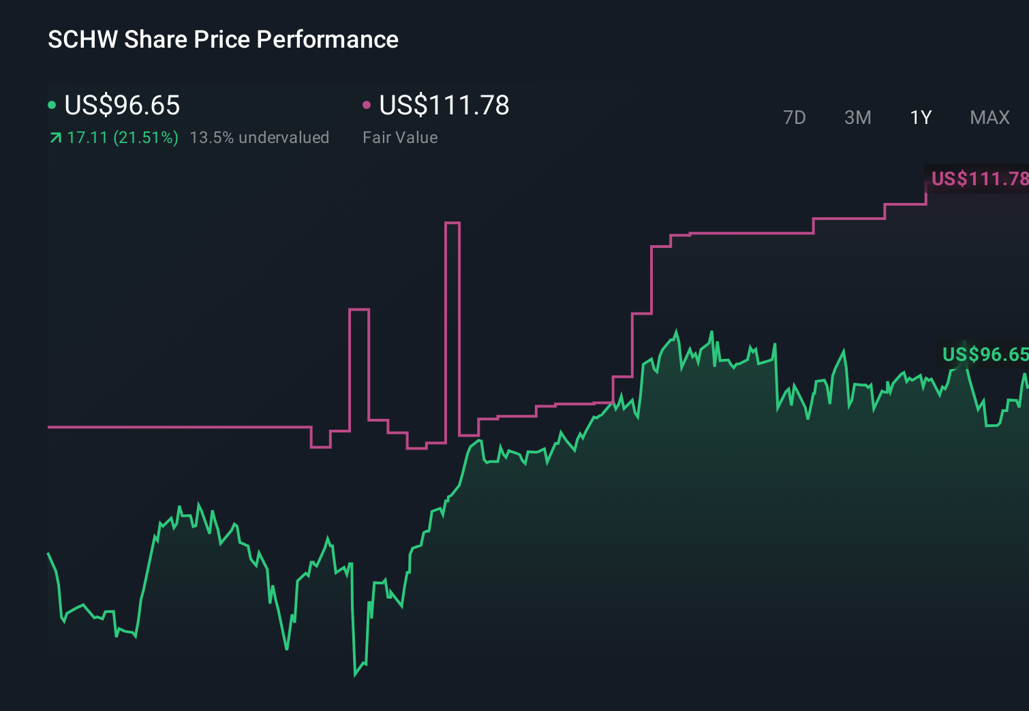Viewport: 1029px width, 711px height.
Task: Toggle the Fair Value series visibility
Action: coord(444,106)
